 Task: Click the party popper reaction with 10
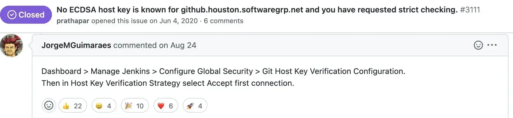[x=135, y=106]
